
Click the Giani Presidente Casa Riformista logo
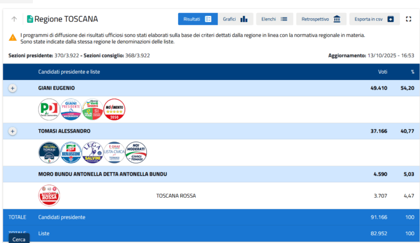[70, 109]
